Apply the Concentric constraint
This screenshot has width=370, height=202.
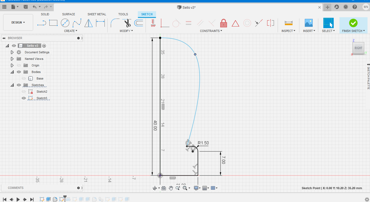[x=247, y=23]
